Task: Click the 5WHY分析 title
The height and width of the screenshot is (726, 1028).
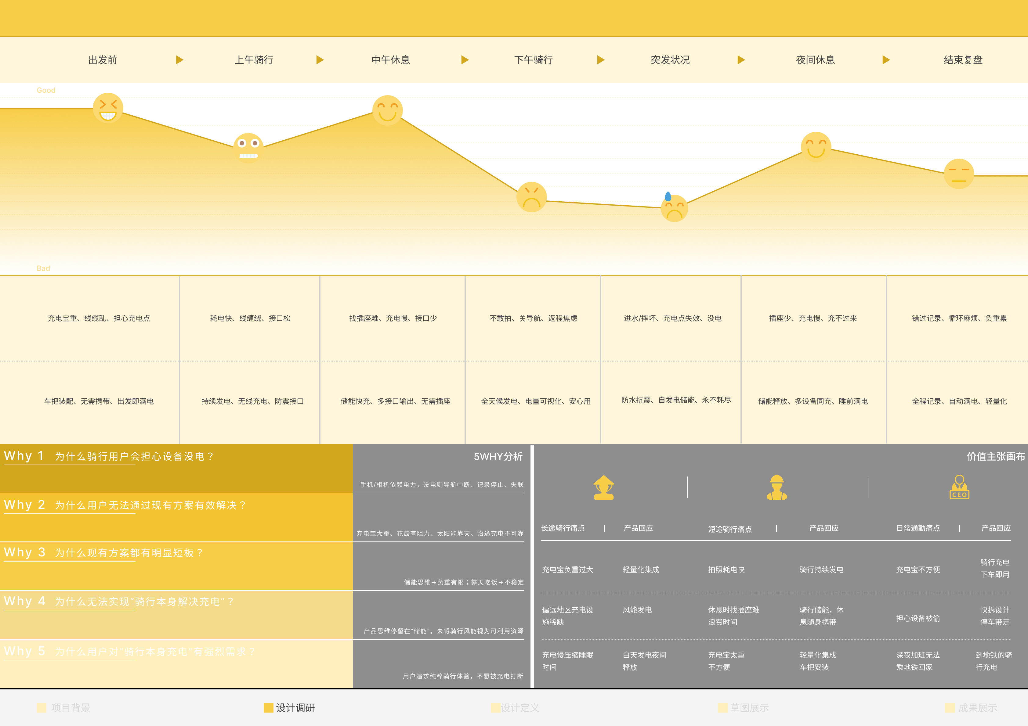Action: pos(498,457)
